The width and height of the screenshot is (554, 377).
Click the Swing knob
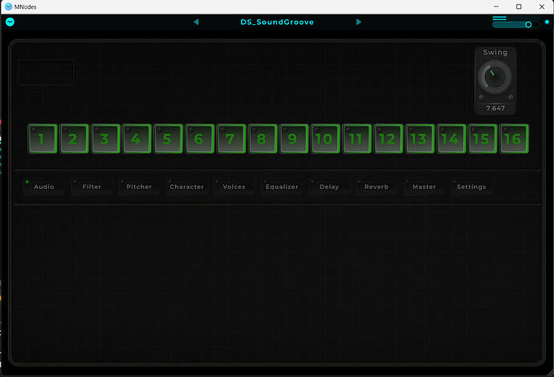pos(495,76)
